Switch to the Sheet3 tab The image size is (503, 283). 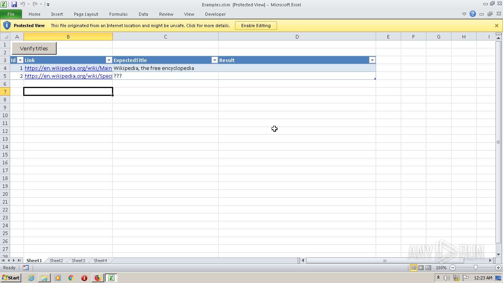[x=78, y=261]
